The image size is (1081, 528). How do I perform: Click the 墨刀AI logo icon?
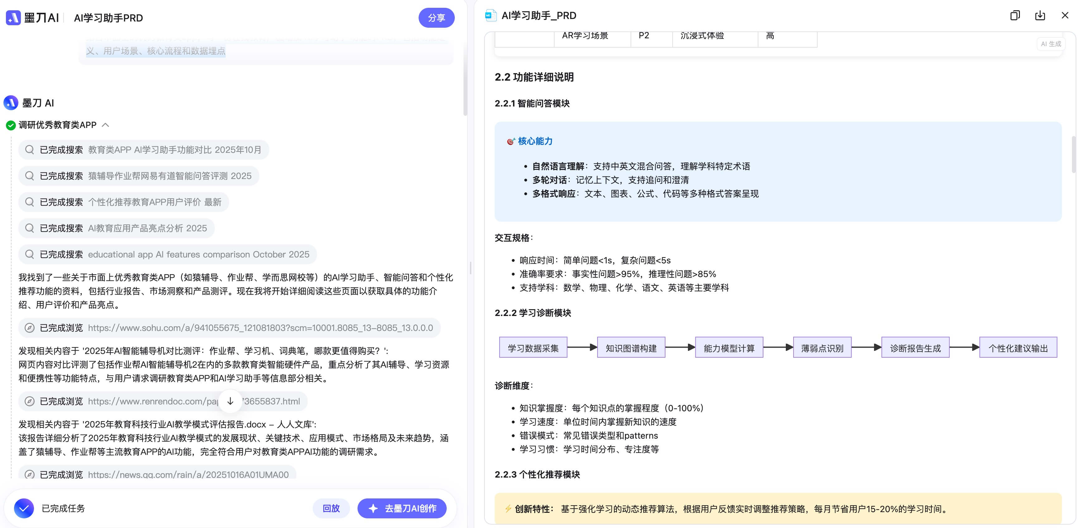[13, 18]
